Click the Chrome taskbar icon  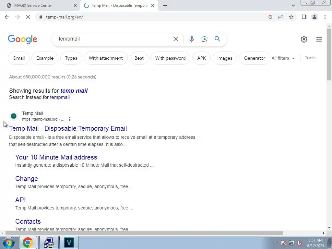pos(28,243)
